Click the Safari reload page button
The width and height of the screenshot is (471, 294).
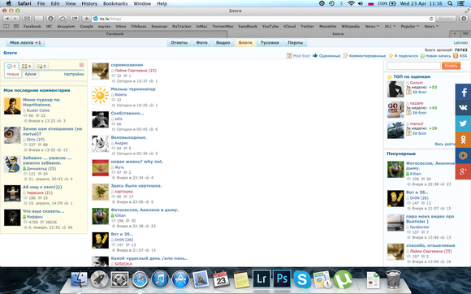[x=431, y=19]
